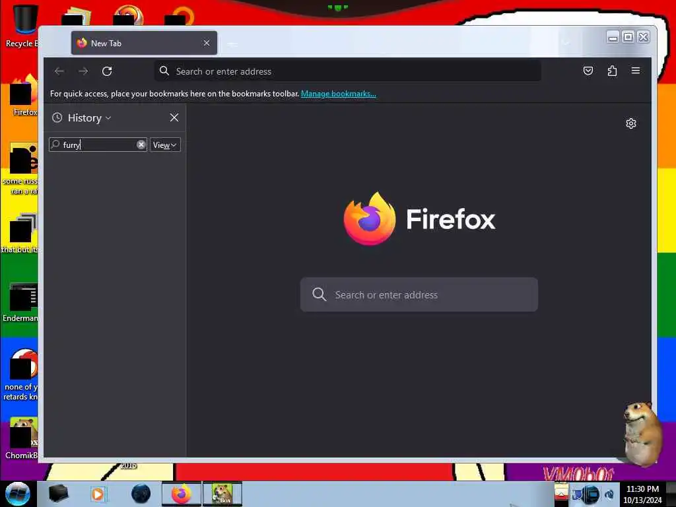676x507 pixels.
Task: Open the list all tabs chevron
Action: tap(566, 43)
